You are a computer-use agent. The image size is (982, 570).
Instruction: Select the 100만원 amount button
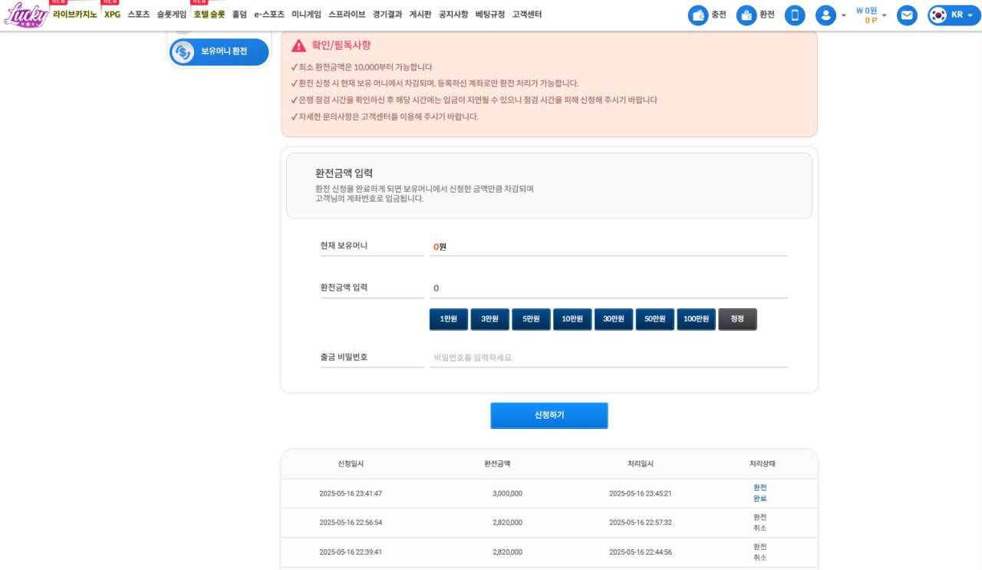696,319
